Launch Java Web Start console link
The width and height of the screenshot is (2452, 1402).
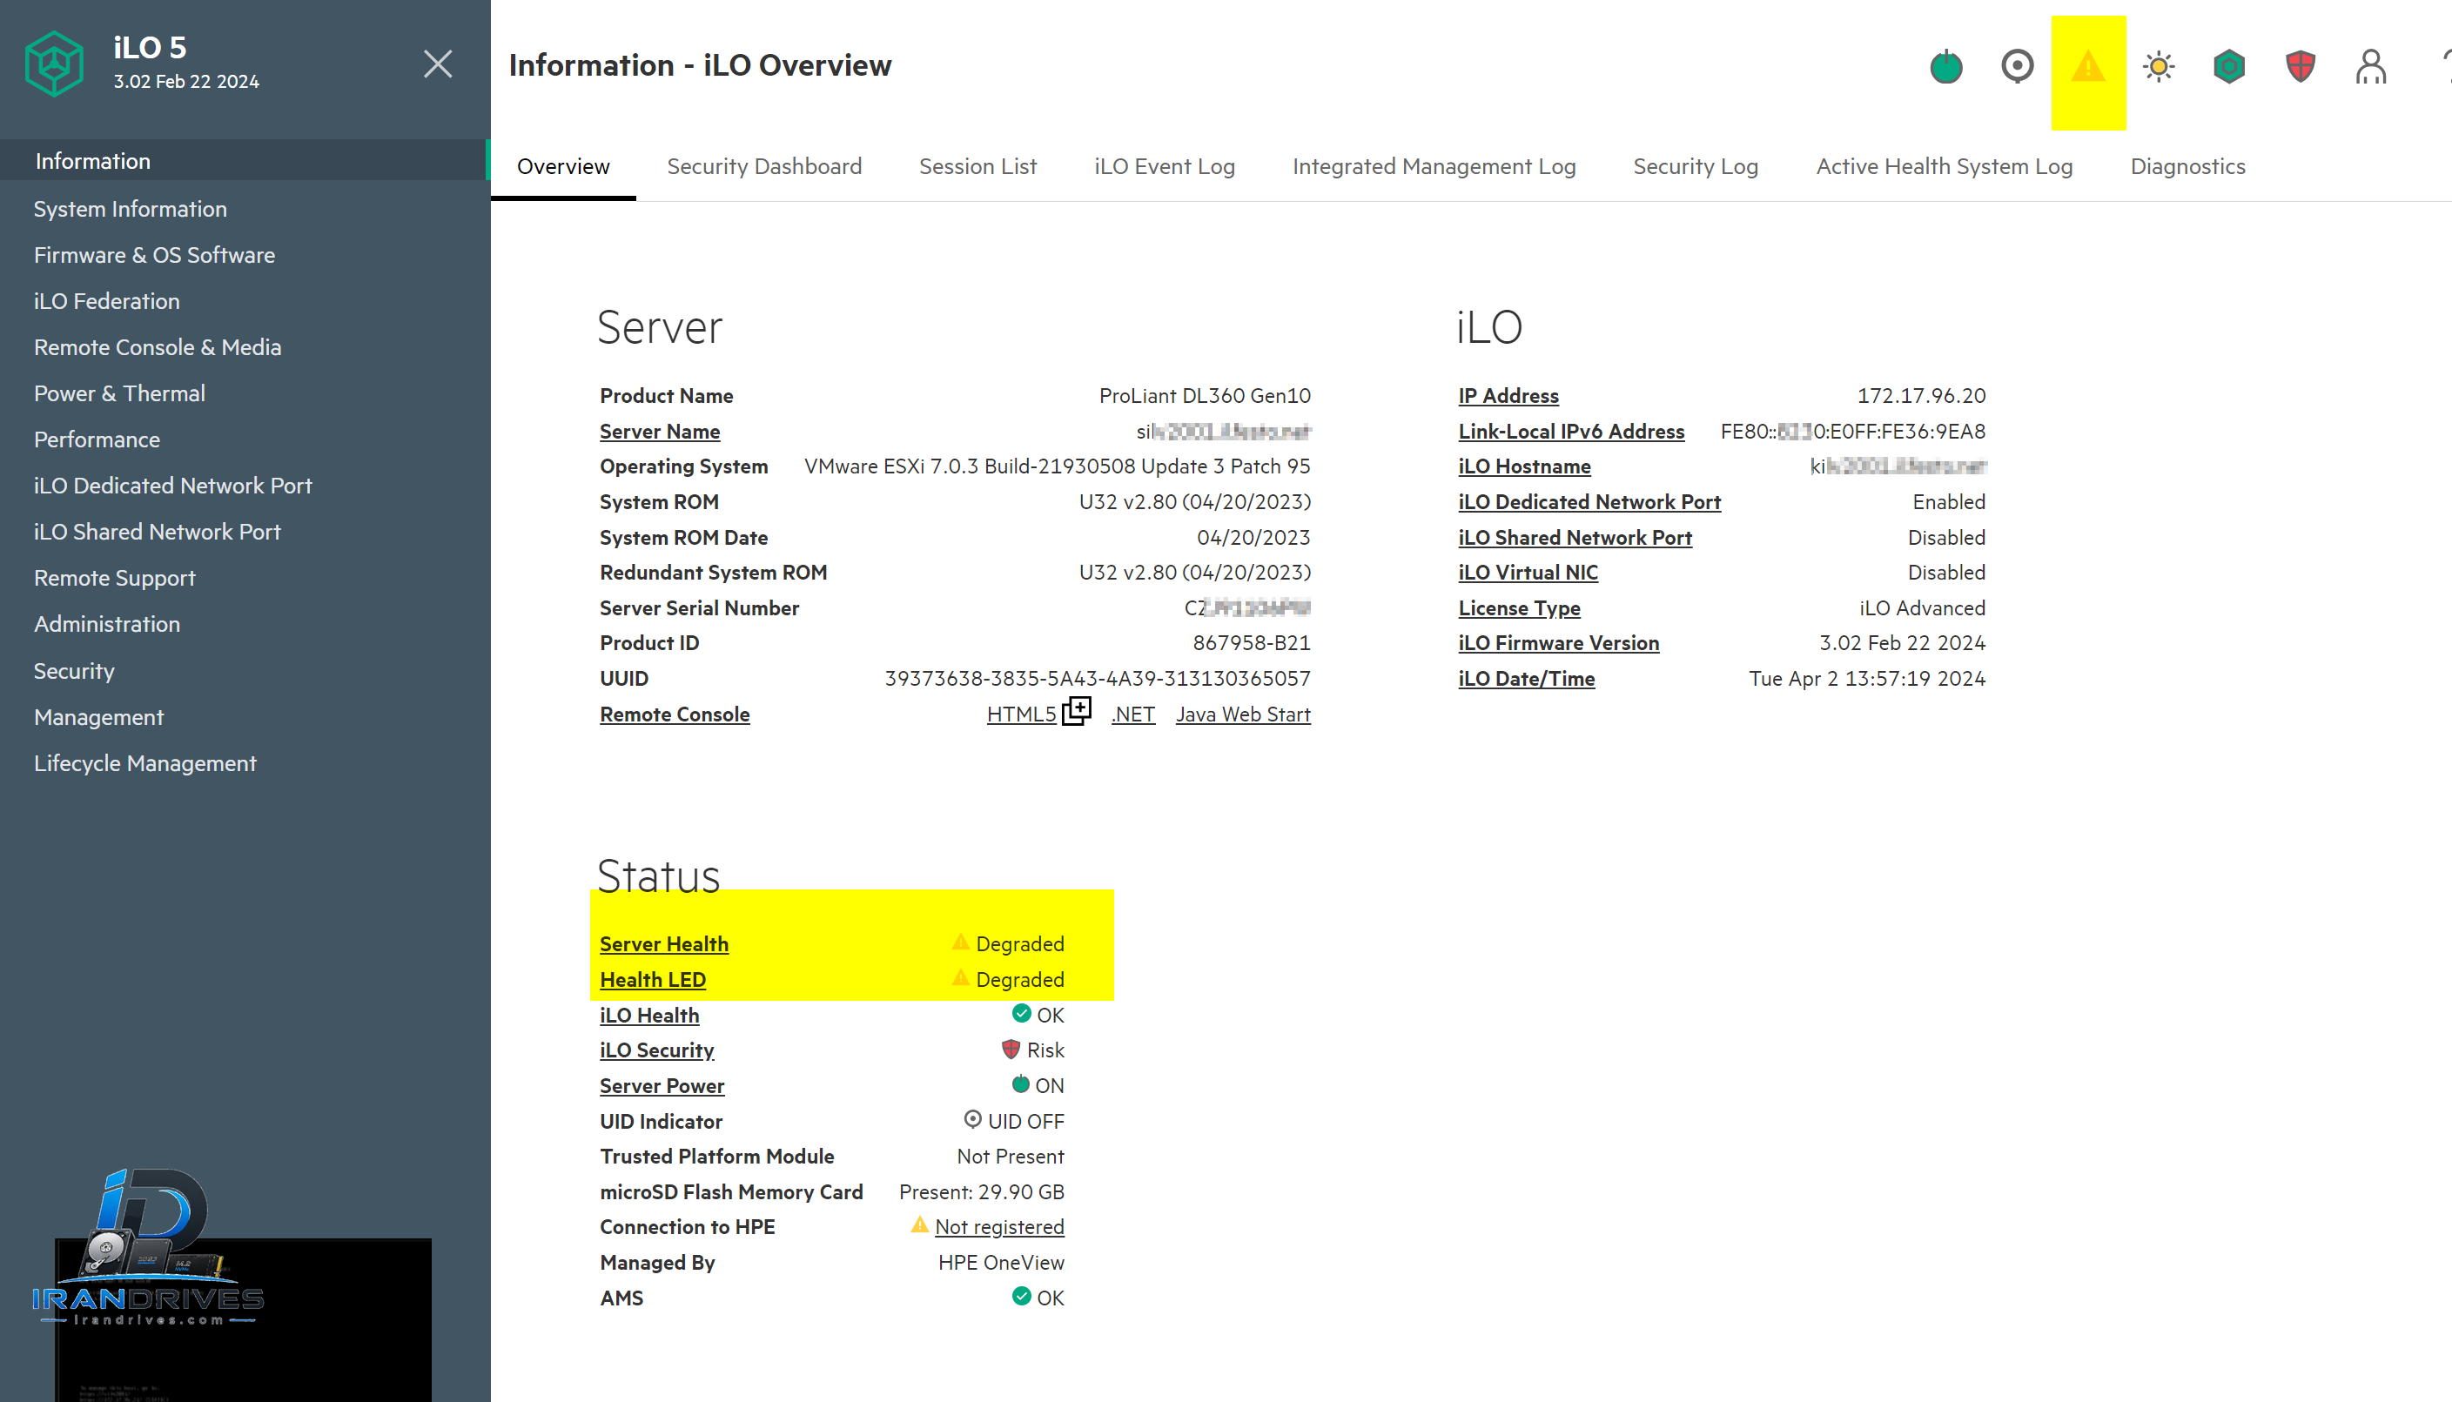click(x=1242, y=714)
